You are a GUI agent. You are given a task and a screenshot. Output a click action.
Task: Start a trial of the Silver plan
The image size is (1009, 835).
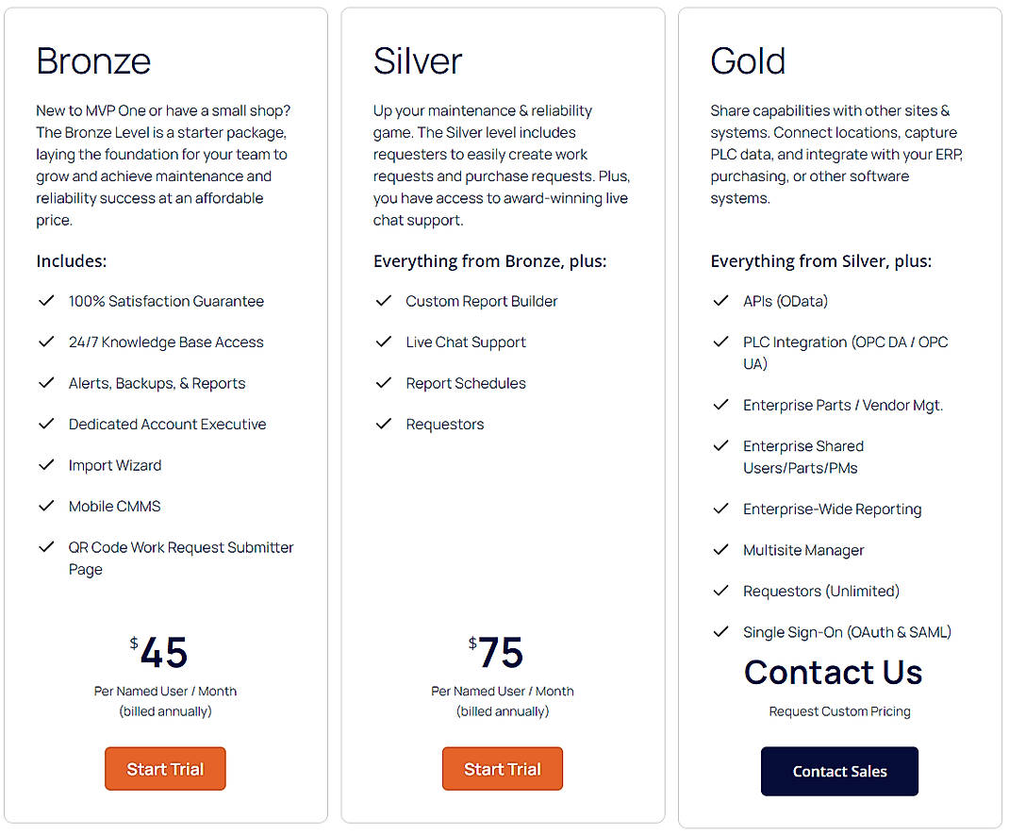point(502,768)
